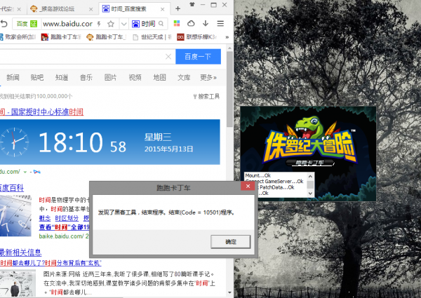Clear Baidu search box with X icon
421x298 pixels.
(x=168, y=57)
